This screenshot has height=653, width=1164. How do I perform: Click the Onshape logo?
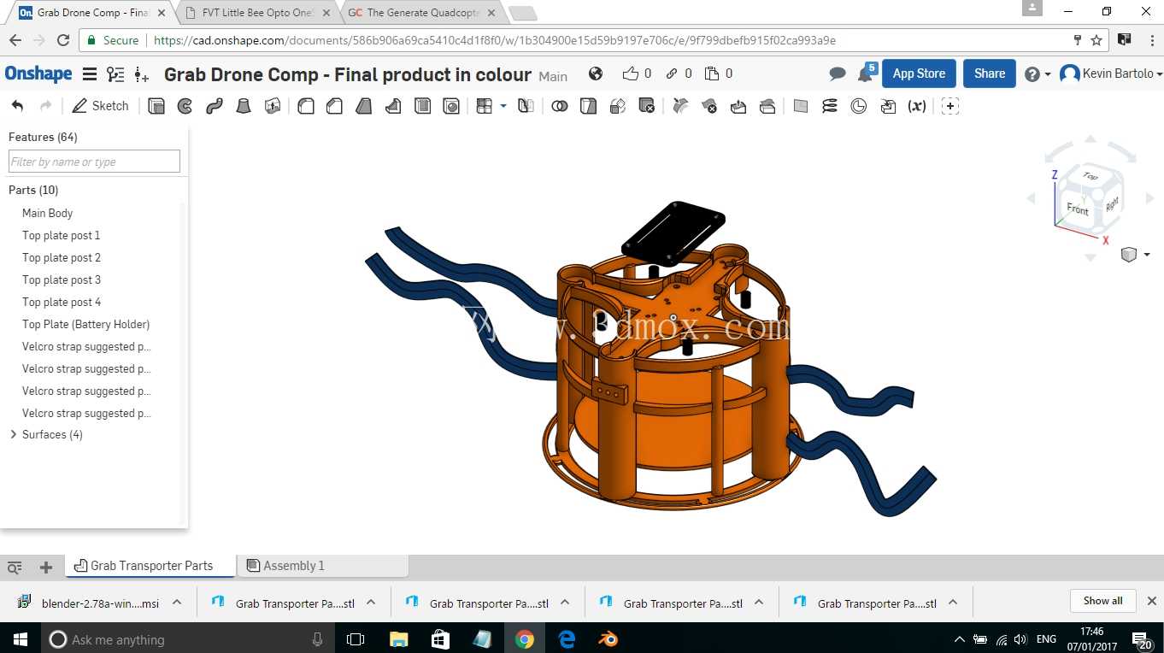(x=38, y=74)
